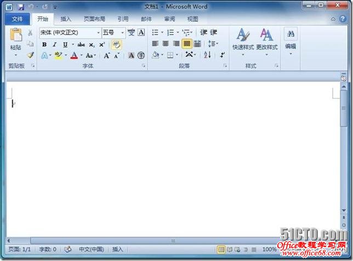The height and width of the screenshot is (261, 353).
Task: Align text right
Action: pyautogui.click(x=176, y=43)
